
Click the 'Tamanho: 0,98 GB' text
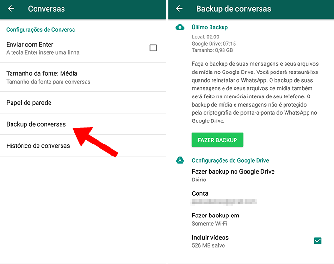pos(212,50)
